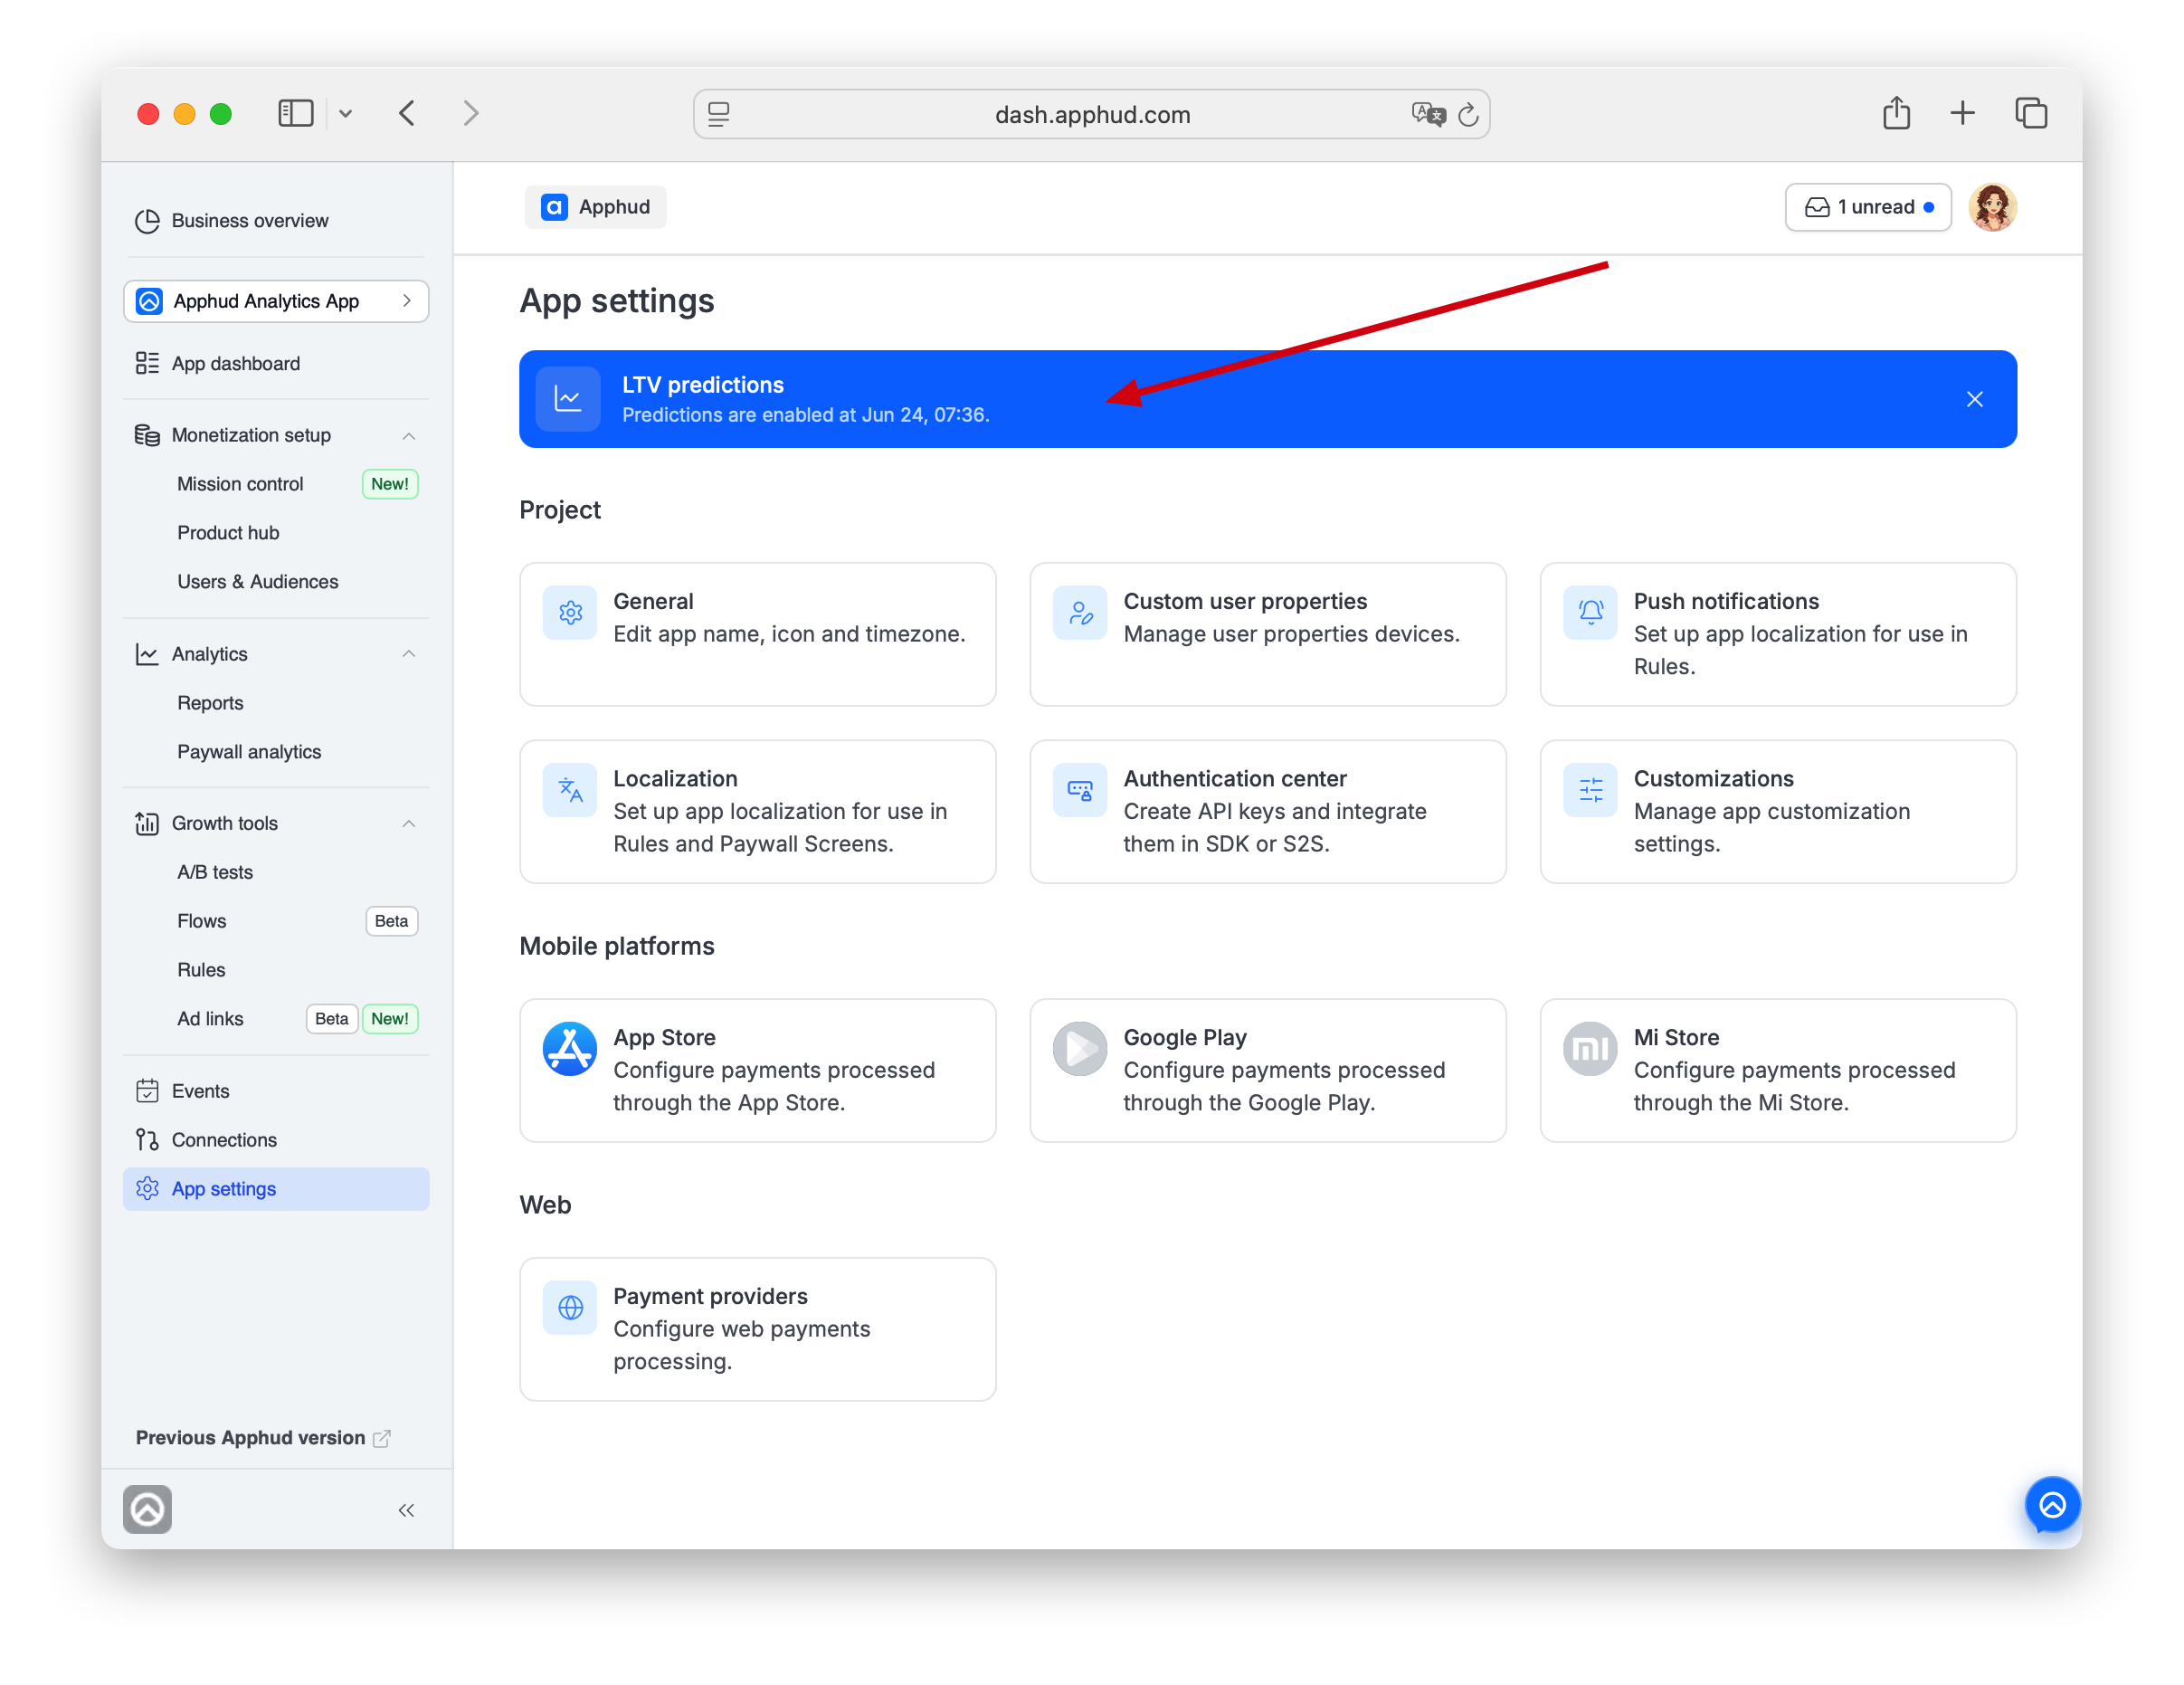
Task: Open the General settings card
Action: point(758,634)
